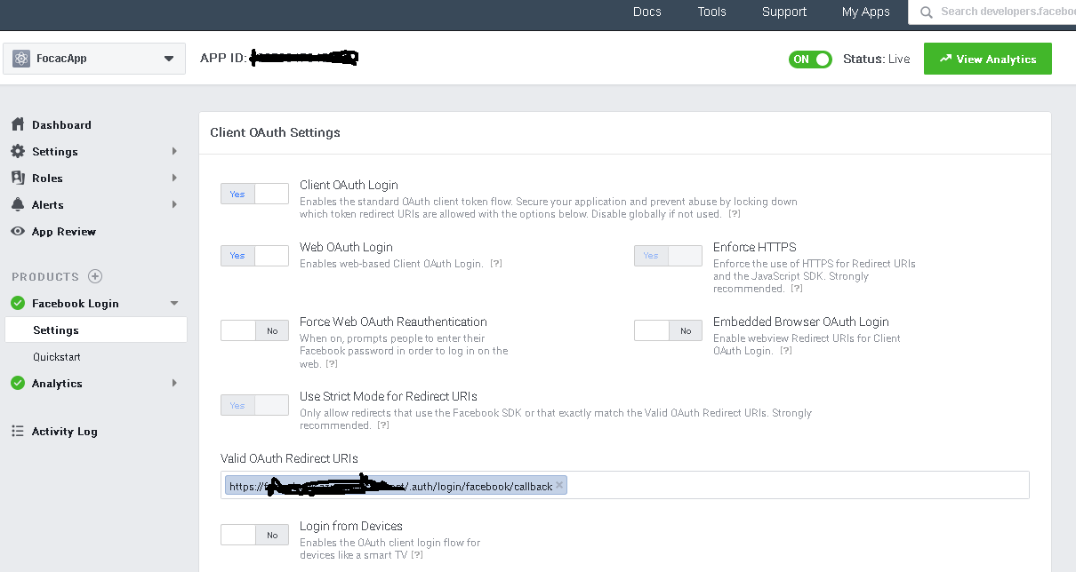This screenshot has height=572, width=1076.
Task: Collapse the Facebook Login submenu arrow
Action: [x=174, y=303]
